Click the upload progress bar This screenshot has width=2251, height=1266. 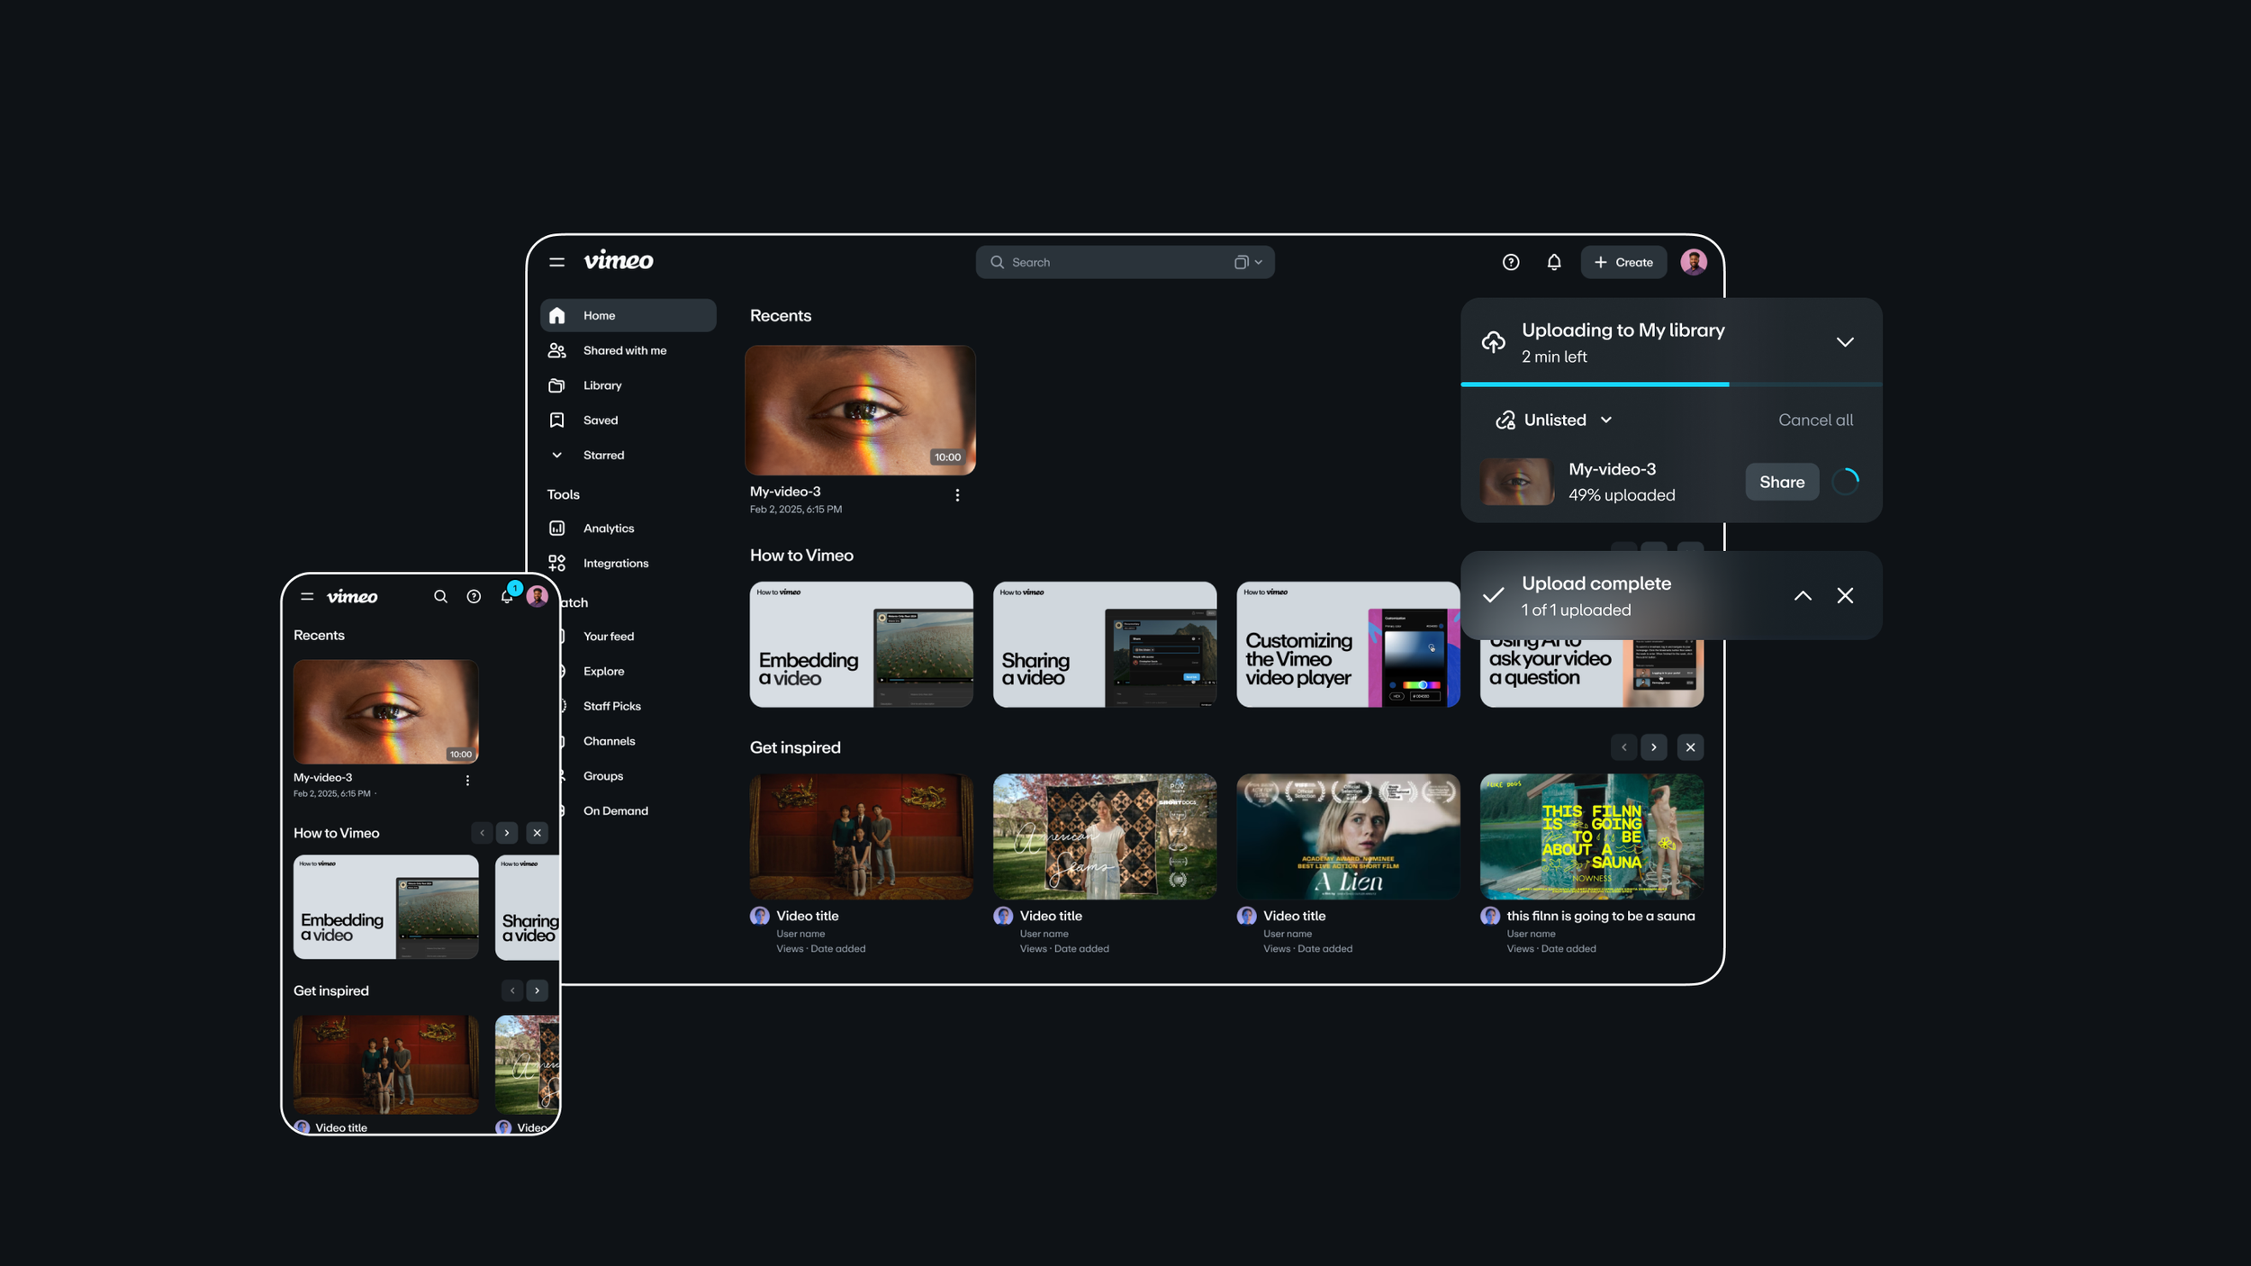pos(1670,384)
